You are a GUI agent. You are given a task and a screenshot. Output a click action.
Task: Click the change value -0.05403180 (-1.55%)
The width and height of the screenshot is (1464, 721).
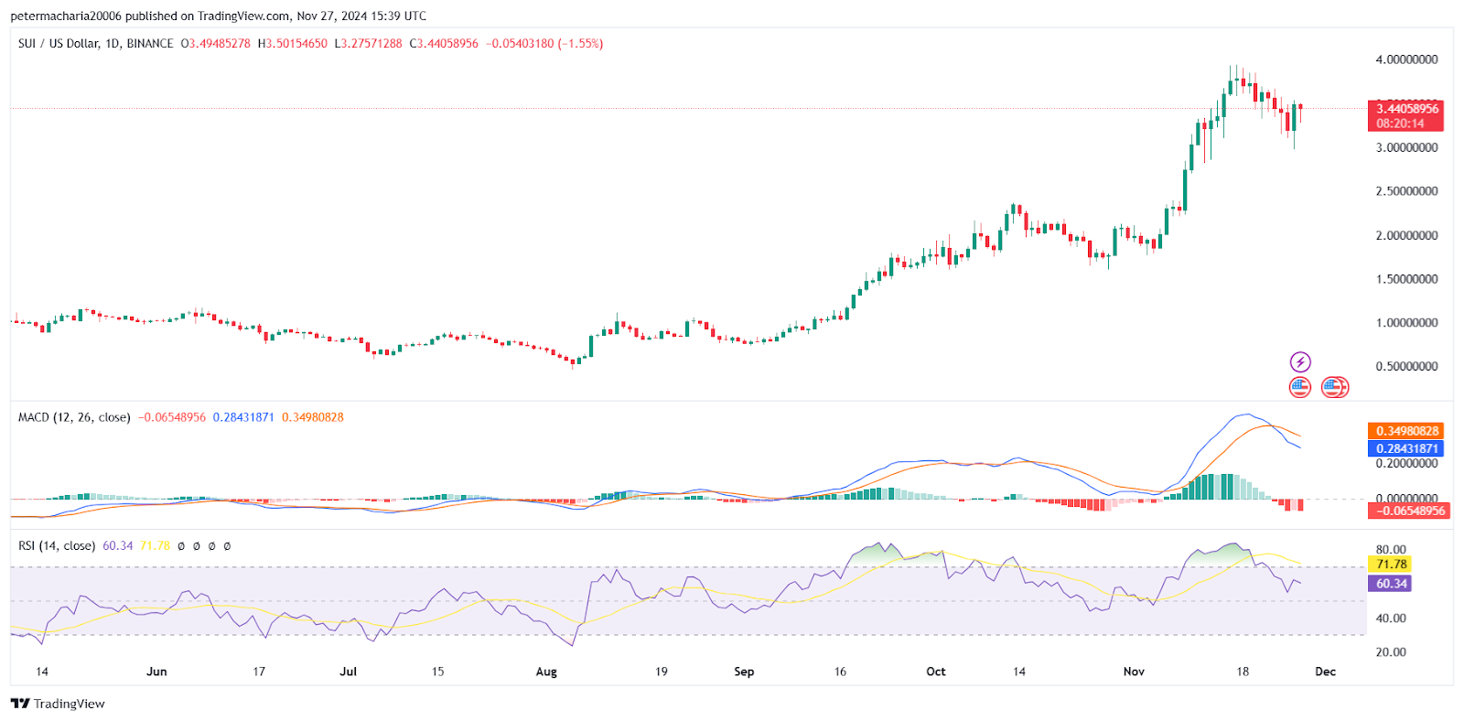click(x=544, y=44)
